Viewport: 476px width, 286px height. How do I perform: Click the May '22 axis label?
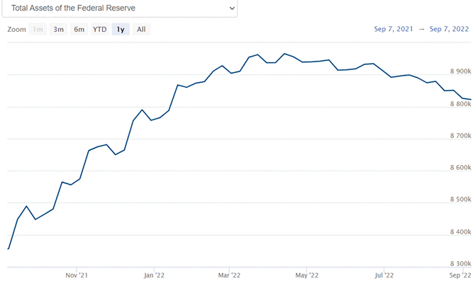(306, 275)
